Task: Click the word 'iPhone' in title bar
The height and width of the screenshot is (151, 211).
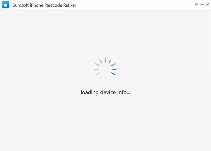Action: click(36, 5)
